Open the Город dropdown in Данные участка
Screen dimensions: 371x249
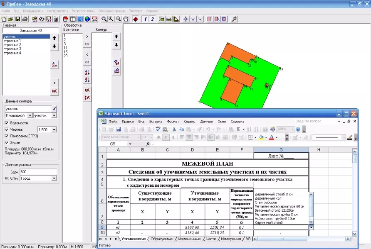click(54, 178)
